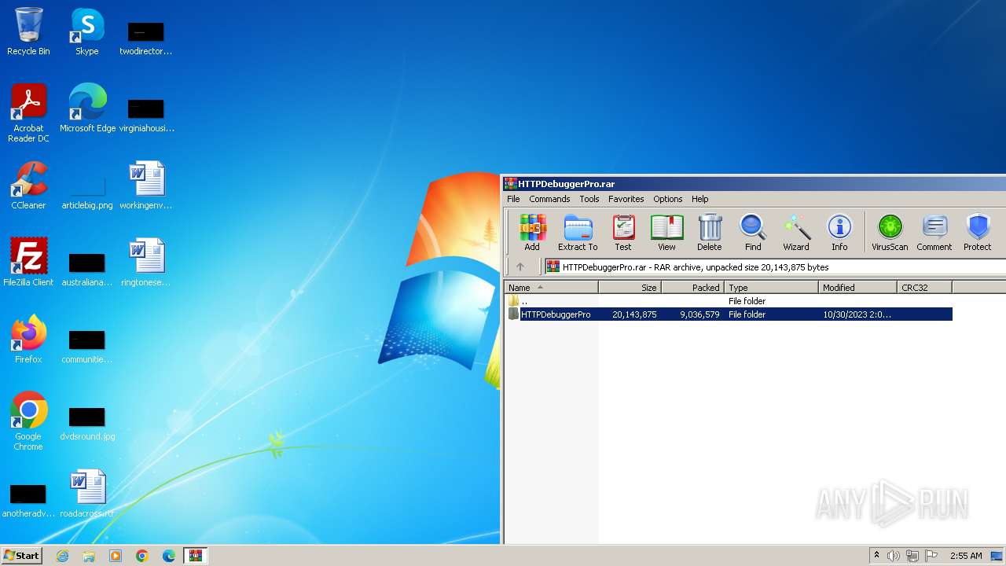This screenshot has height=566, width=1006.
Task: Select the Acrobat Reader DC shortcut
Action: [28, 113]
